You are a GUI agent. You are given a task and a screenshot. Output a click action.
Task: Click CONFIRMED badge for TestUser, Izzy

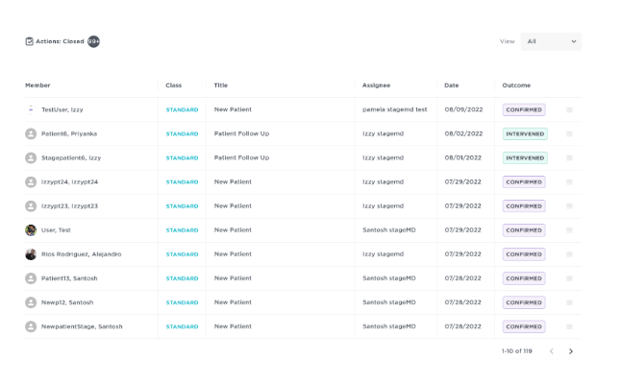tap(524, 109)
